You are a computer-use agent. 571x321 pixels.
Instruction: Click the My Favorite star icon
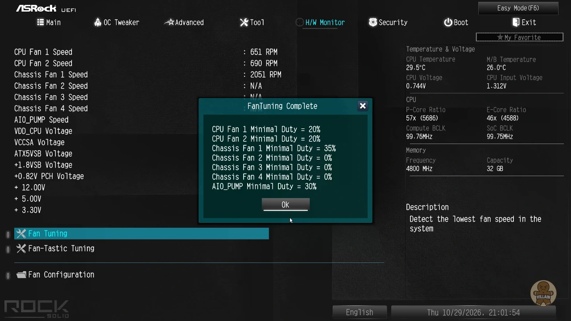click(x=500, y=37)
